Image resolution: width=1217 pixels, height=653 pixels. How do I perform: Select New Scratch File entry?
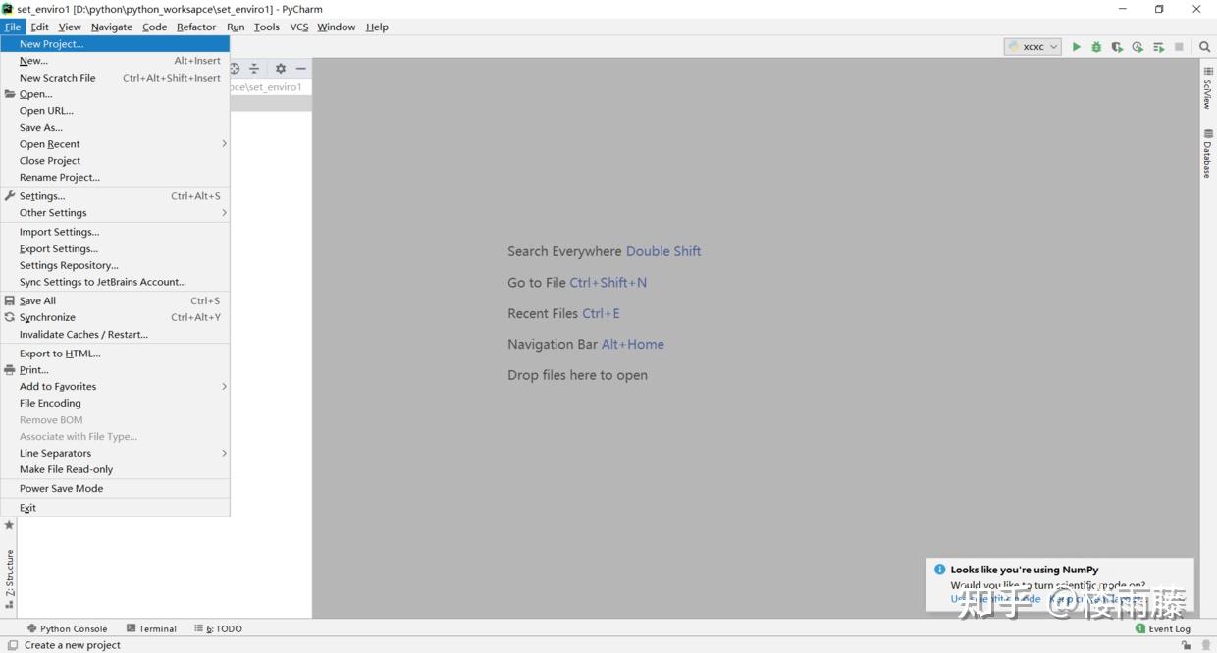tap(115, 78)
